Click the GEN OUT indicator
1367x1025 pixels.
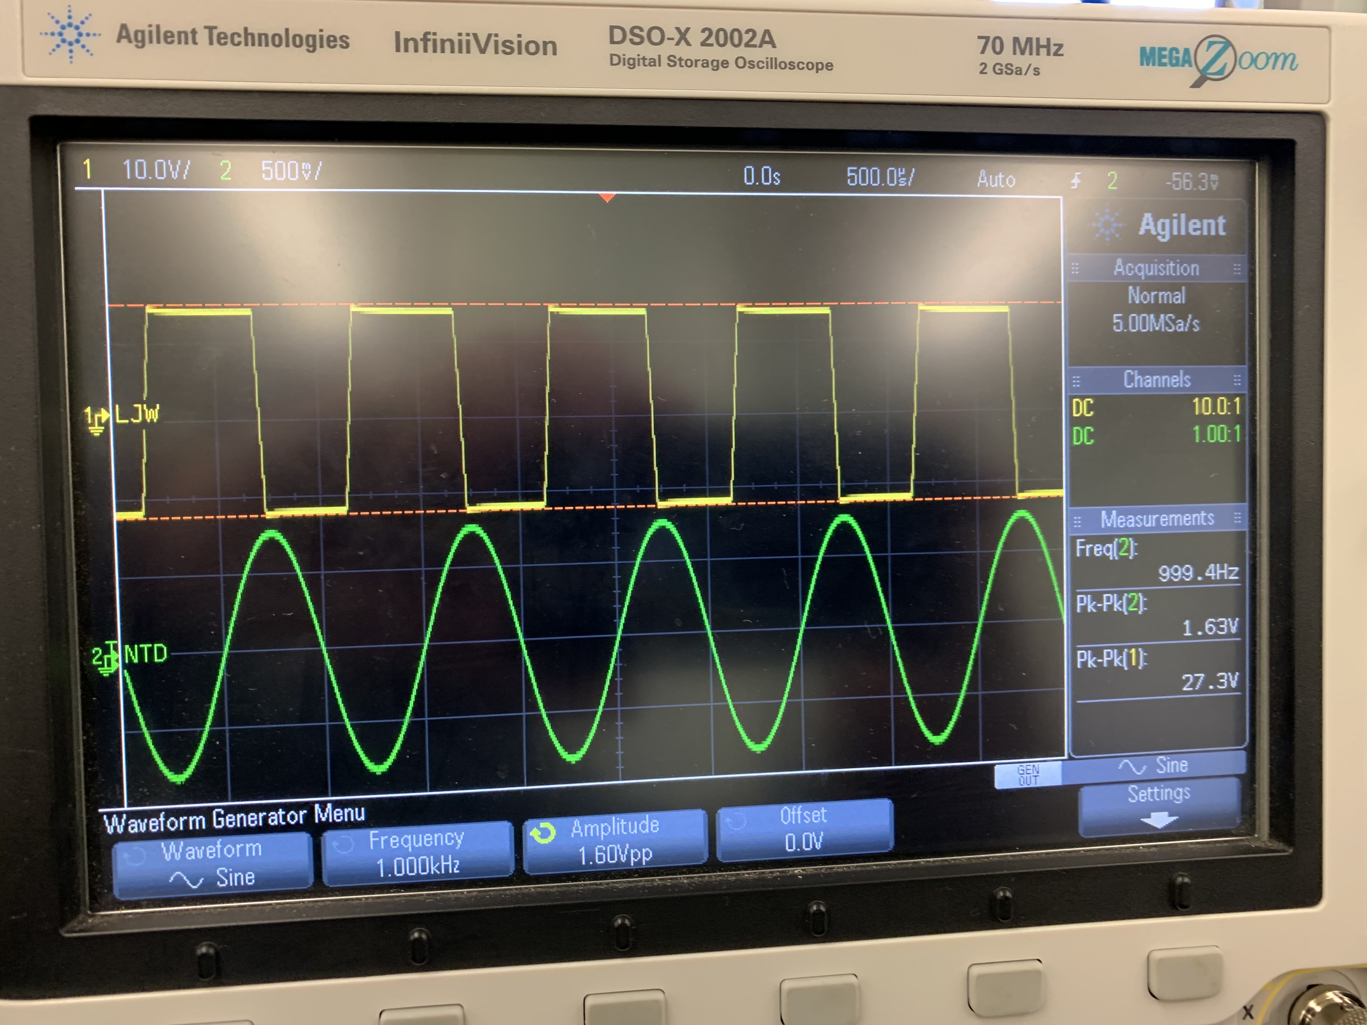(1028, 775)
